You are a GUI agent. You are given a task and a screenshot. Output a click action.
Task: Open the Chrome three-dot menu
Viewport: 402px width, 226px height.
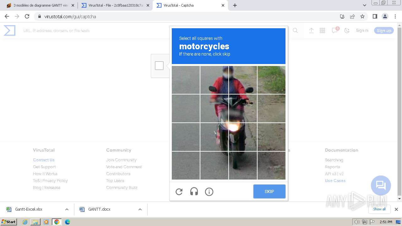click(395, 16)
